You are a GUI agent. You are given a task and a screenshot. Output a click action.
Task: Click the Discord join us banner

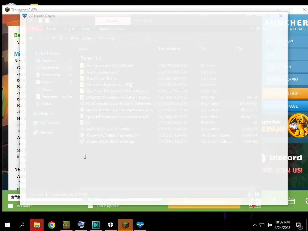[285, 164]
